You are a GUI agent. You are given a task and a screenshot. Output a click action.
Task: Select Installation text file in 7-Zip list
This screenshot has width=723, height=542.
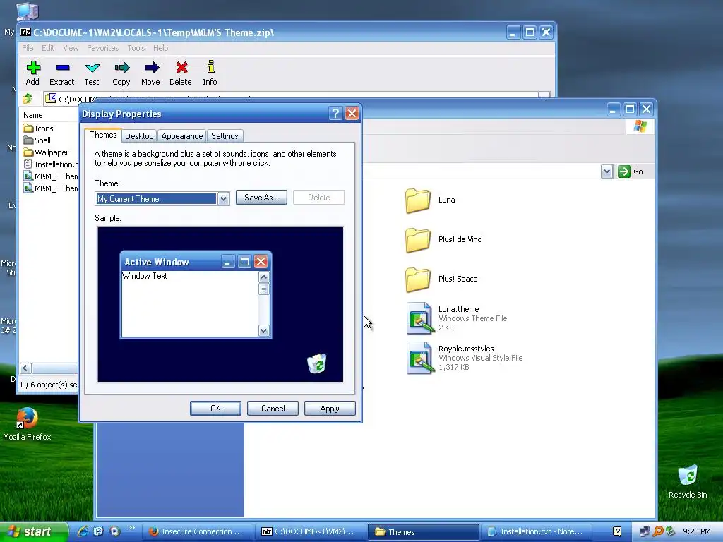[50, 164]
